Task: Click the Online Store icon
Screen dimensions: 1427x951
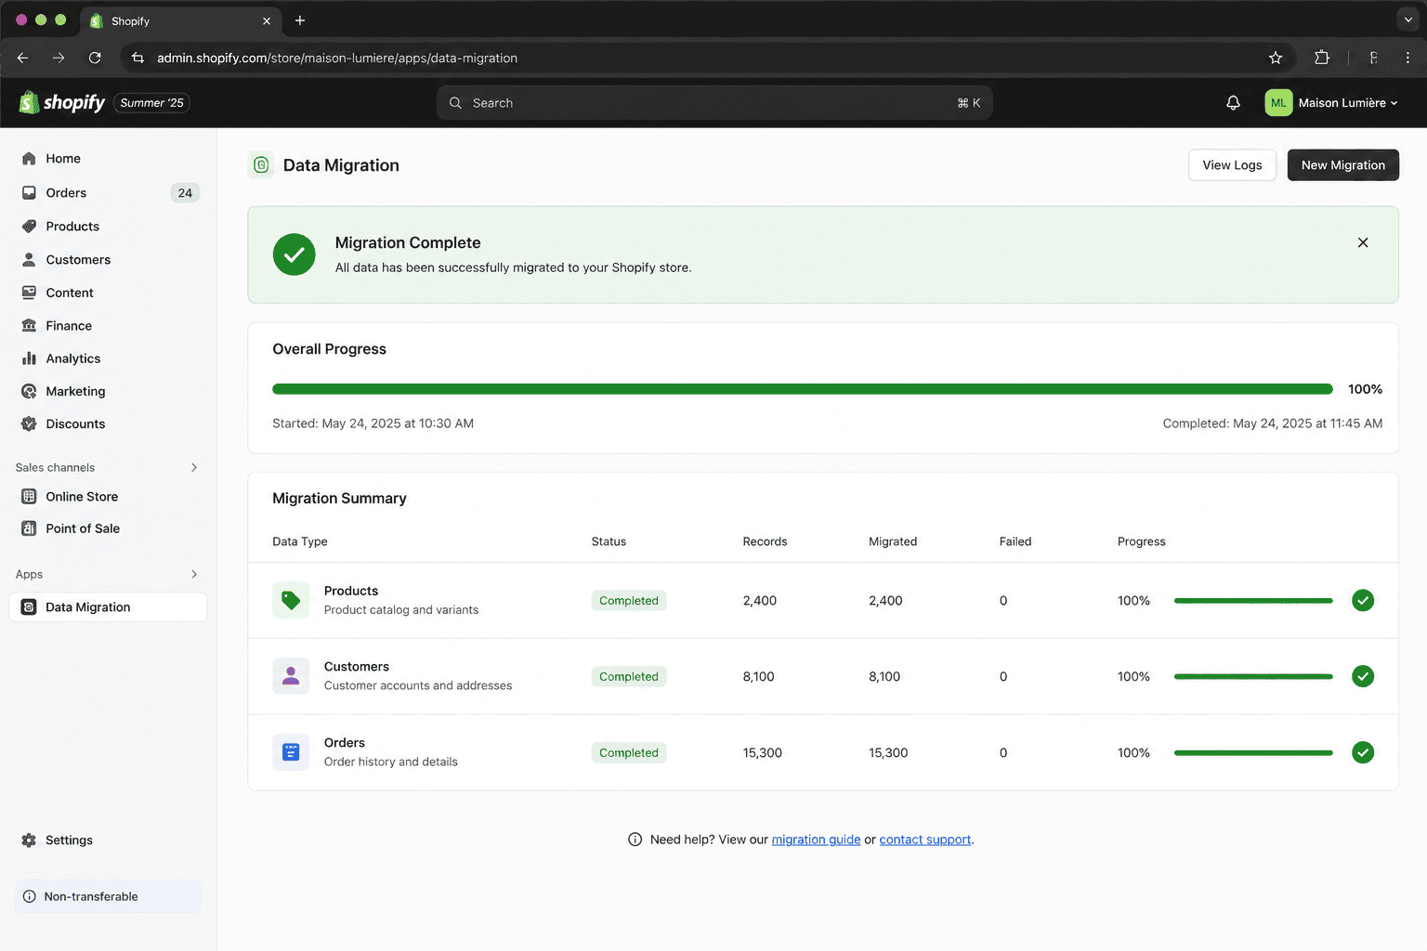Action: pos(29,497)
